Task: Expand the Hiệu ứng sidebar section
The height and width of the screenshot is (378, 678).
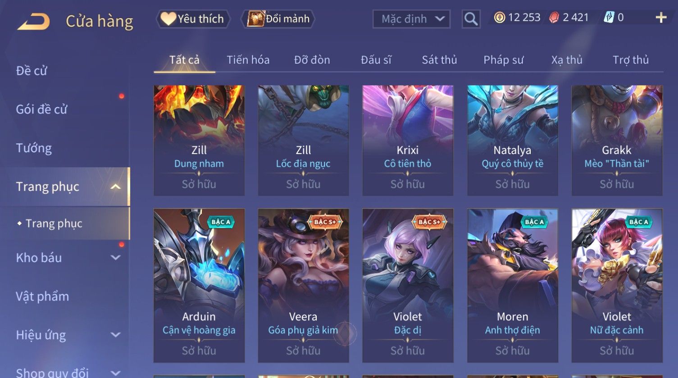Action: click(x=115, y=335)
